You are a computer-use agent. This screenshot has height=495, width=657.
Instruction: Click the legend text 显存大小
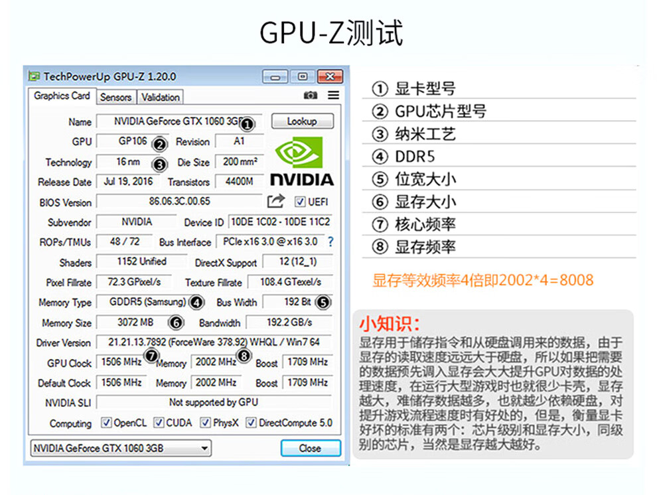tap(425, 202)
